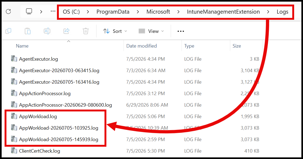The width and height of the screenshot is (303, 159).
Task: Click the Delete trash icon
Action: pos(86,31)
